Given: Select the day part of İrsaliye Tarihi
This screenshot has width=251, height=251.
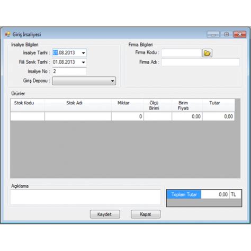Looking at the screenshot, I should click(x=55, y=53).
